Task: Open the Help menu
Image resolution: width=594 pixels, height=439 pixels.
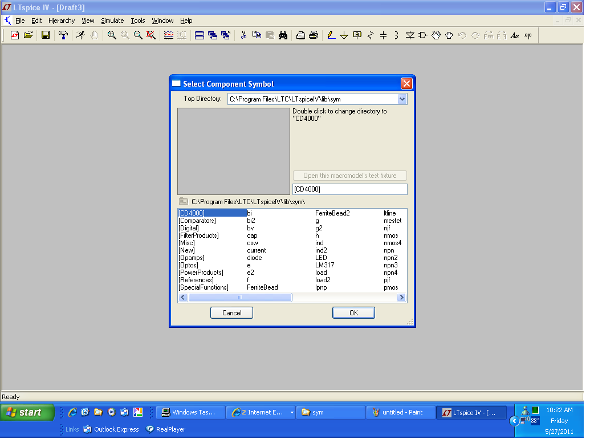Action: [x=186, y=21]
